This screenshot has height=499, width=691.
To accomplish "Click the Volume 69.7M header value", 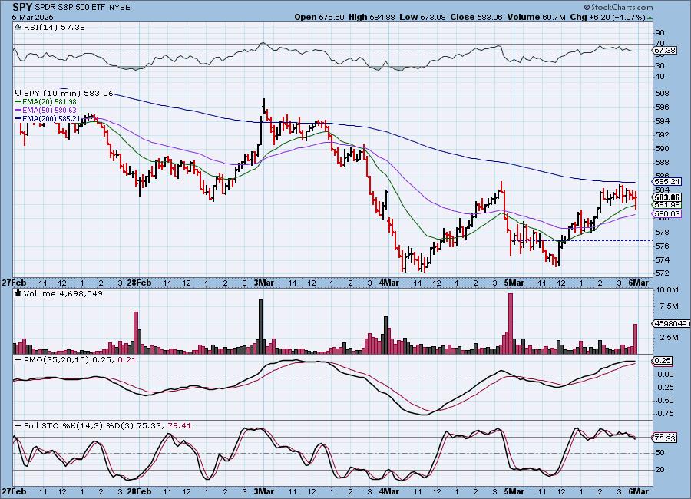I will [x=537, y=17].
